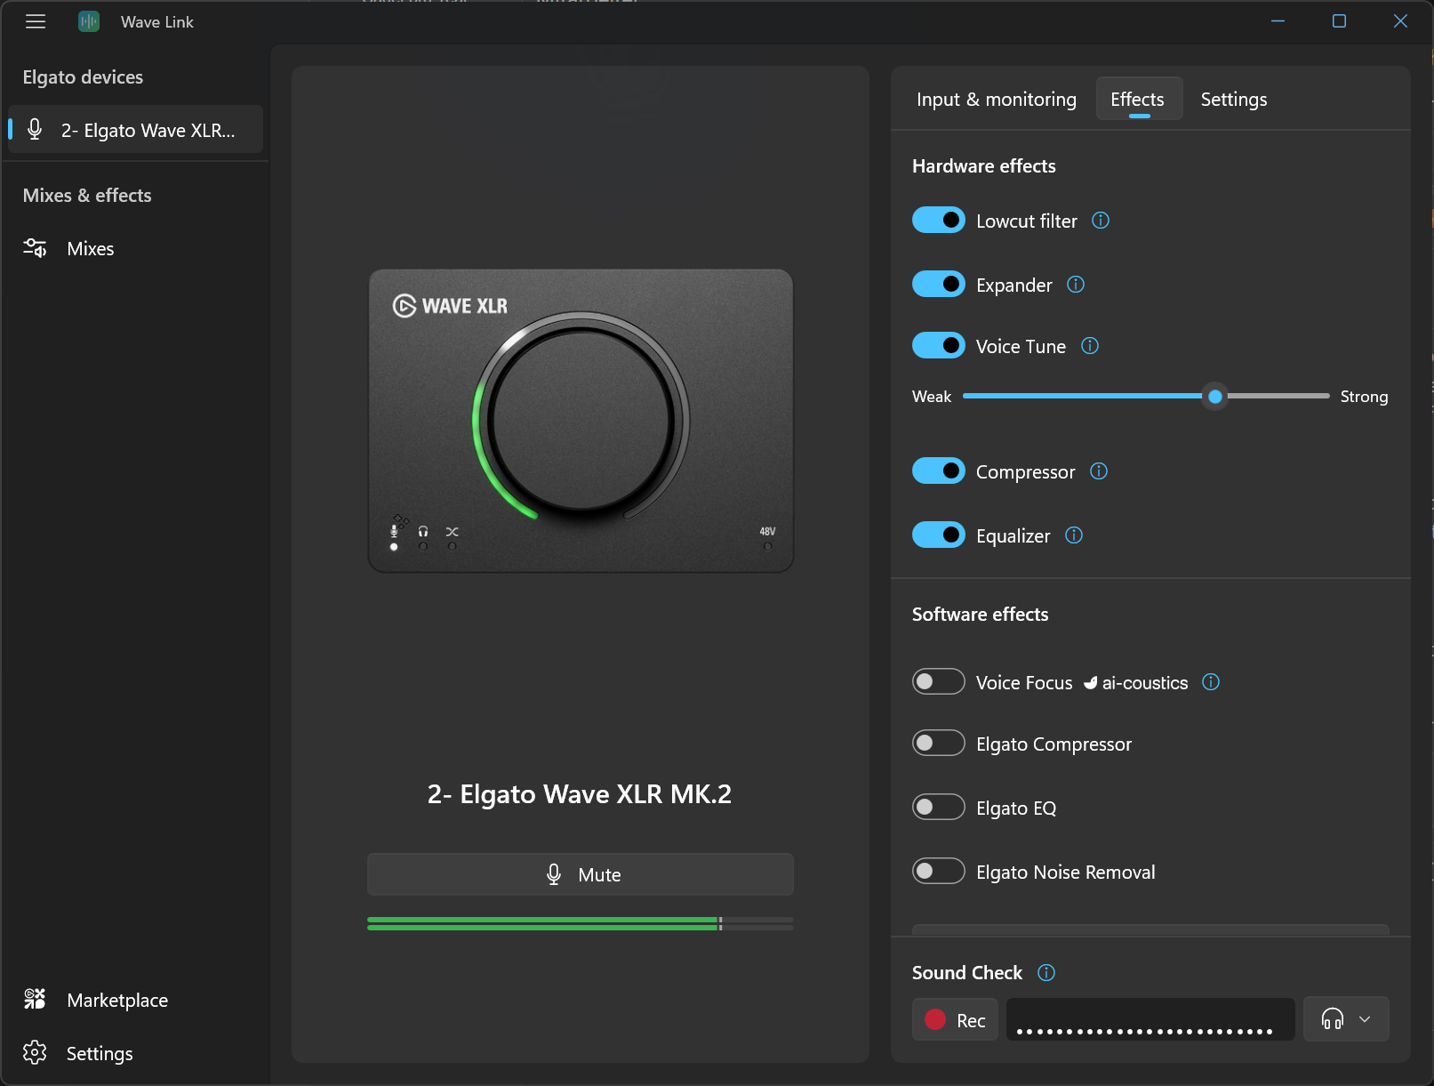Show info for Voice Focus ai-coustics
The height and width of the screenshot is (1086, 1434).
pos(1211,682)
